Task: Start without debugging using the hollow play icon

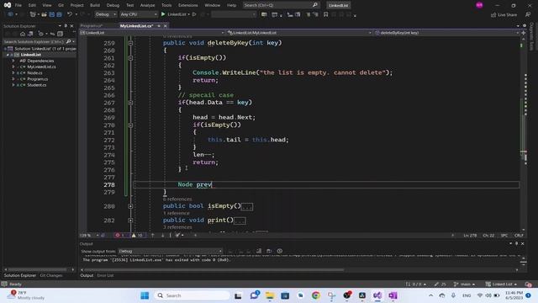Action: (x=194, y=14)
